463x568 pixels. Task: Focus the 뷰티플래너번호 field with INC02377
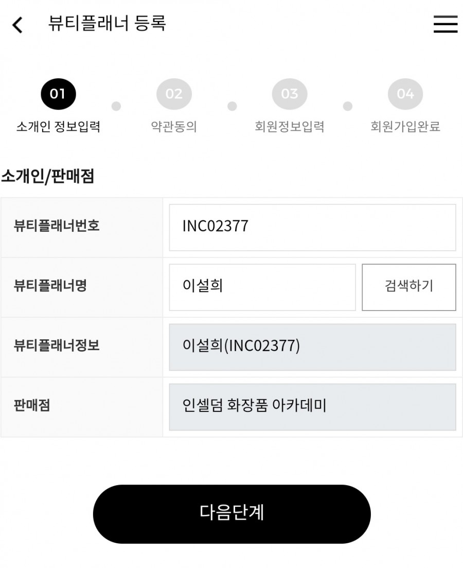312,227
